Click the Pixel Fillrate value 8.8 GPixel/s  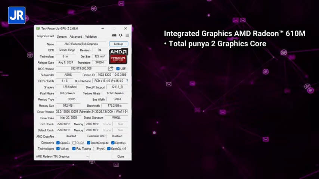pyautogui.click(x=67, y=93)
